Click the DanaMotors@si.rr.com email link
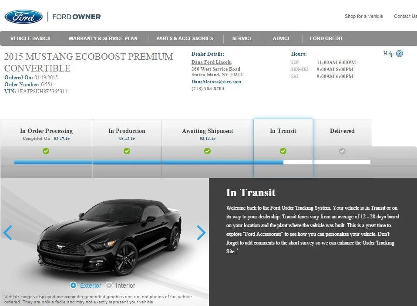Image resolution: width=417 pixels, height=306 pixels. [x=216, y=82]
